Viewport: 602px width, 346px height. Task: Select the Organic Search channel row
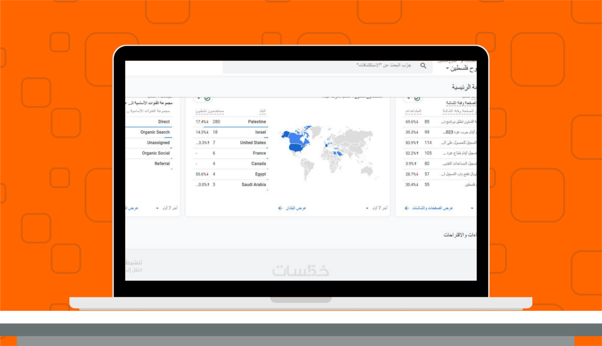point(155,132)
